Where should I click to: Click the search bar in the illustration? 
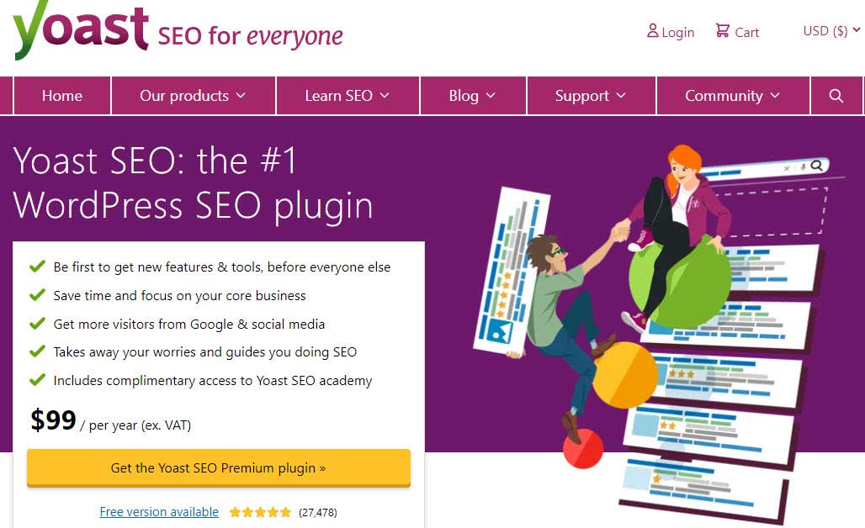[764, 168]
